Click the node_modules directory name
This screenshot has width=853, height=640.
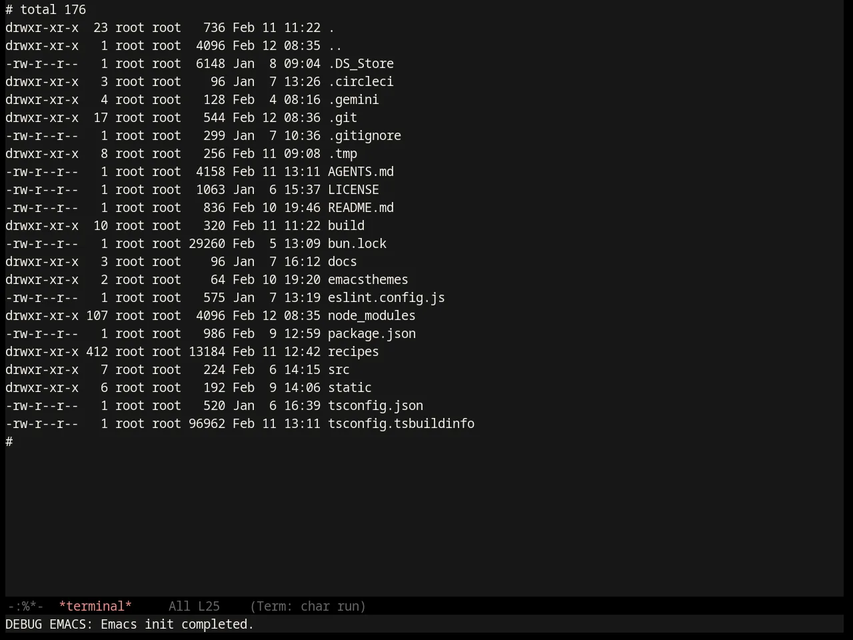[x=372, y=315]
